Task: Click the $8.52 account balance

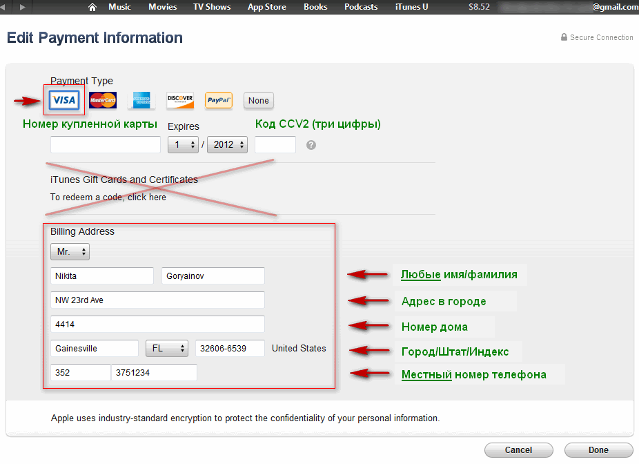Action: point(479,7)
